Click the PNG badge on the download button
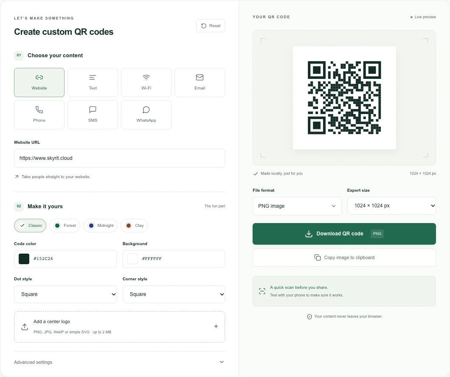The width and height of the screenshot is (450, 377). coord(377,234)
